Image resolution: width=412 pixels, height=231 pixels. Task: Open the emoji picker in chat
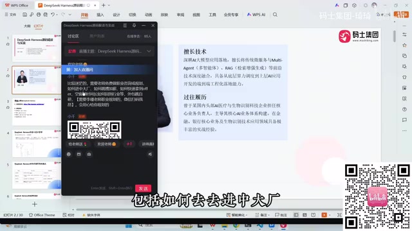tap(69, 154)
